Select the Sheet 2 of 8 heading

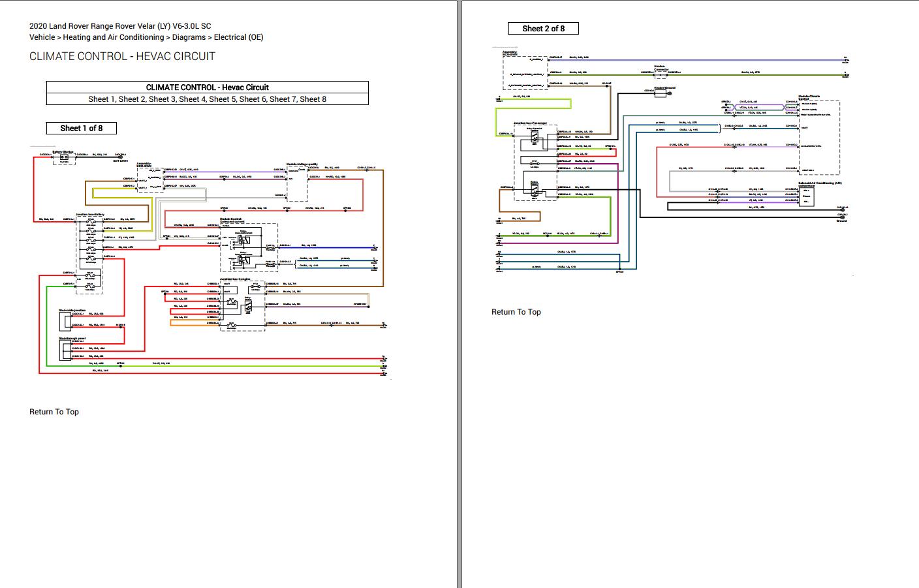click(x=544, y=28)
